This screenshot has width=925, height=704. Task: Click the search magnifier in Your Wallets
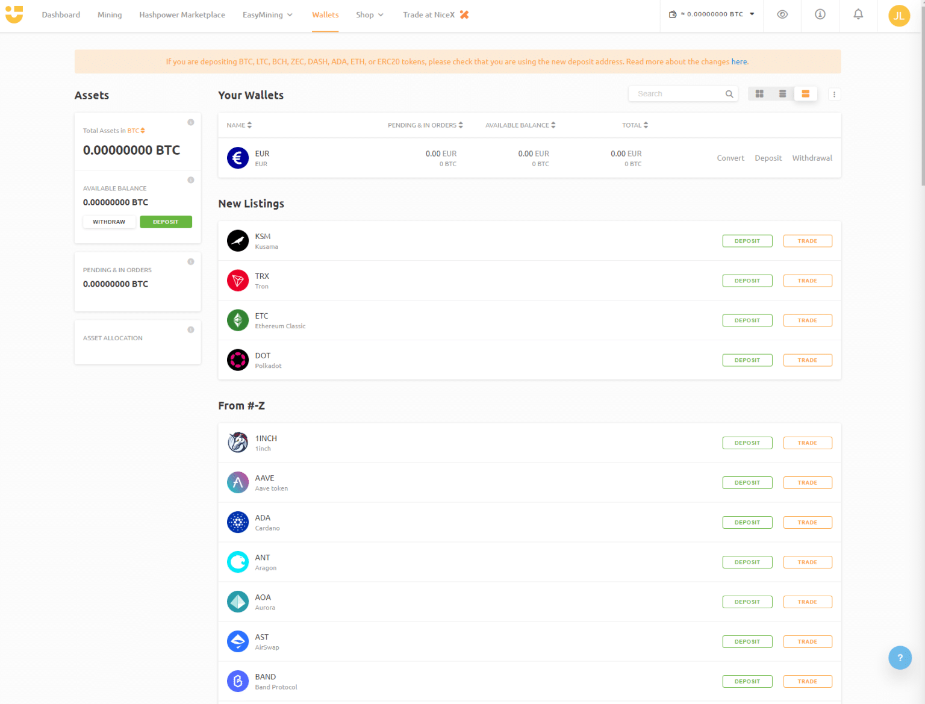pyautogui.click(x=729, y=94)
